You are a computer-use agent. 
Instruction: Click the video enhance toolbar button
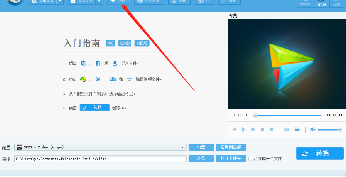click(149, 2)
